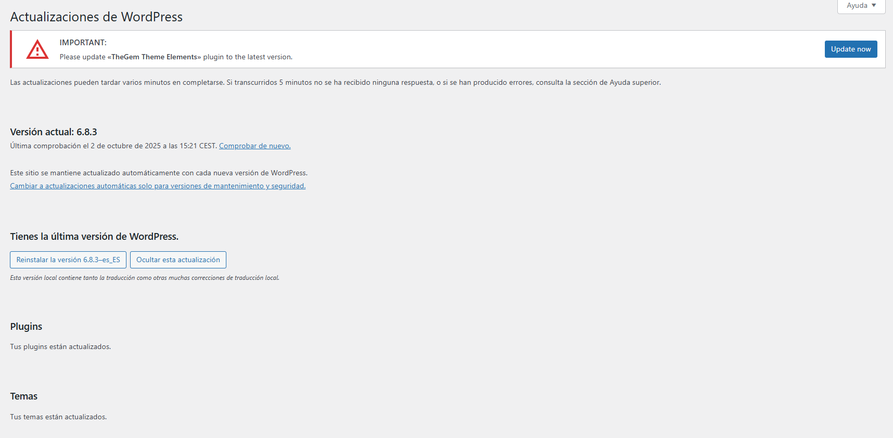Click the red warning triangle icon
The height and width of the screenshot is (438, 893).
(x=37, y=49)
